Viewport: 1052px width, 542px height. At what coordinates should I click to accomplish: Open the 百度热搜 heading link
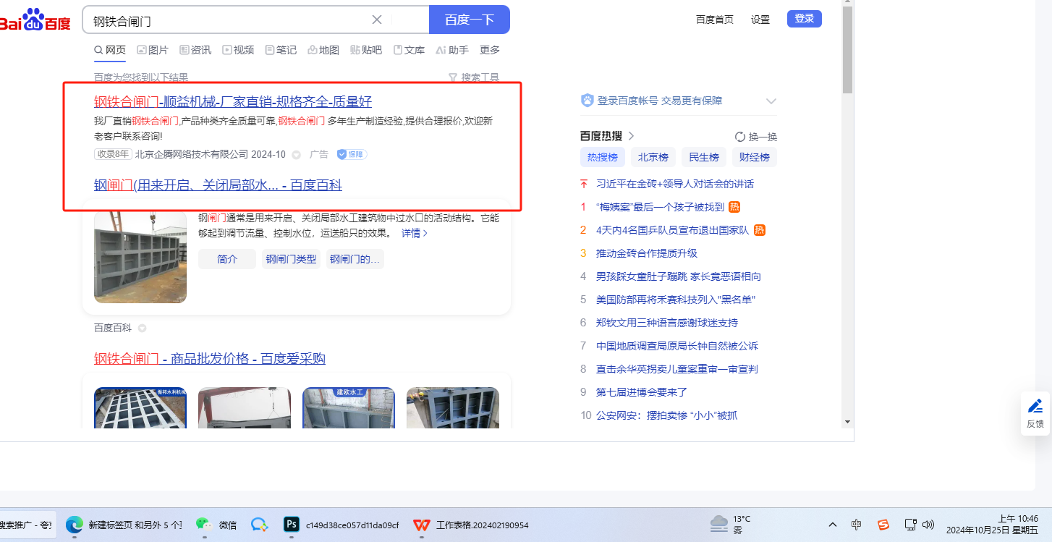[x=608, y=136]
